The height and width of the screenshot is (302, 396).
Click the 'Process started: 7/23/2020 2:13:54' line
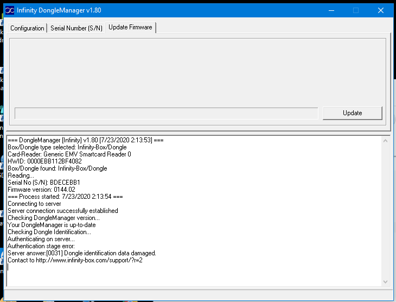pos(65,197)
